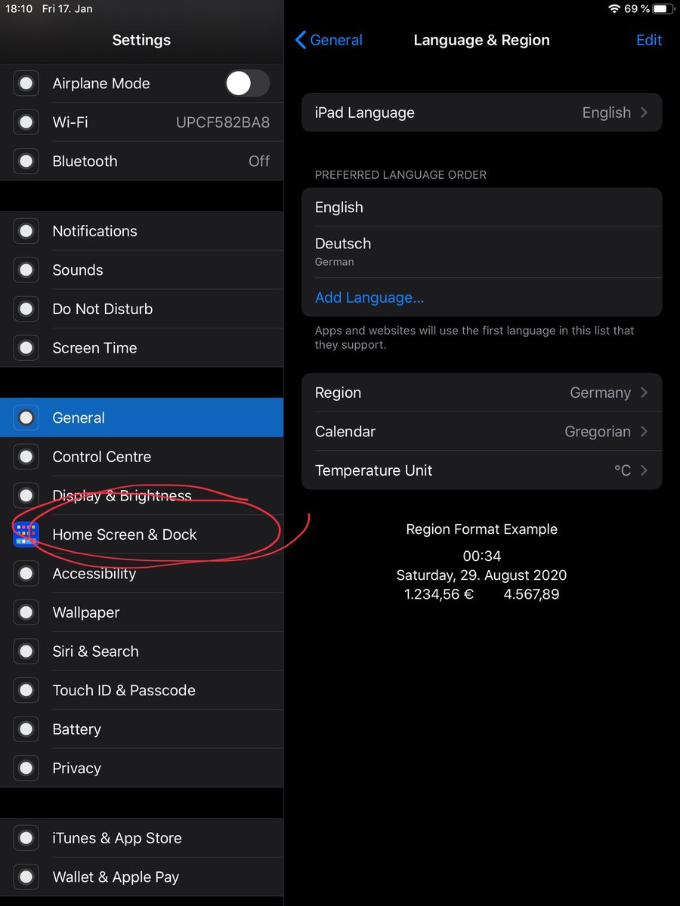Open Display & Brightness settings
This screenshot has width=680, height=906.
coord(141,495)
